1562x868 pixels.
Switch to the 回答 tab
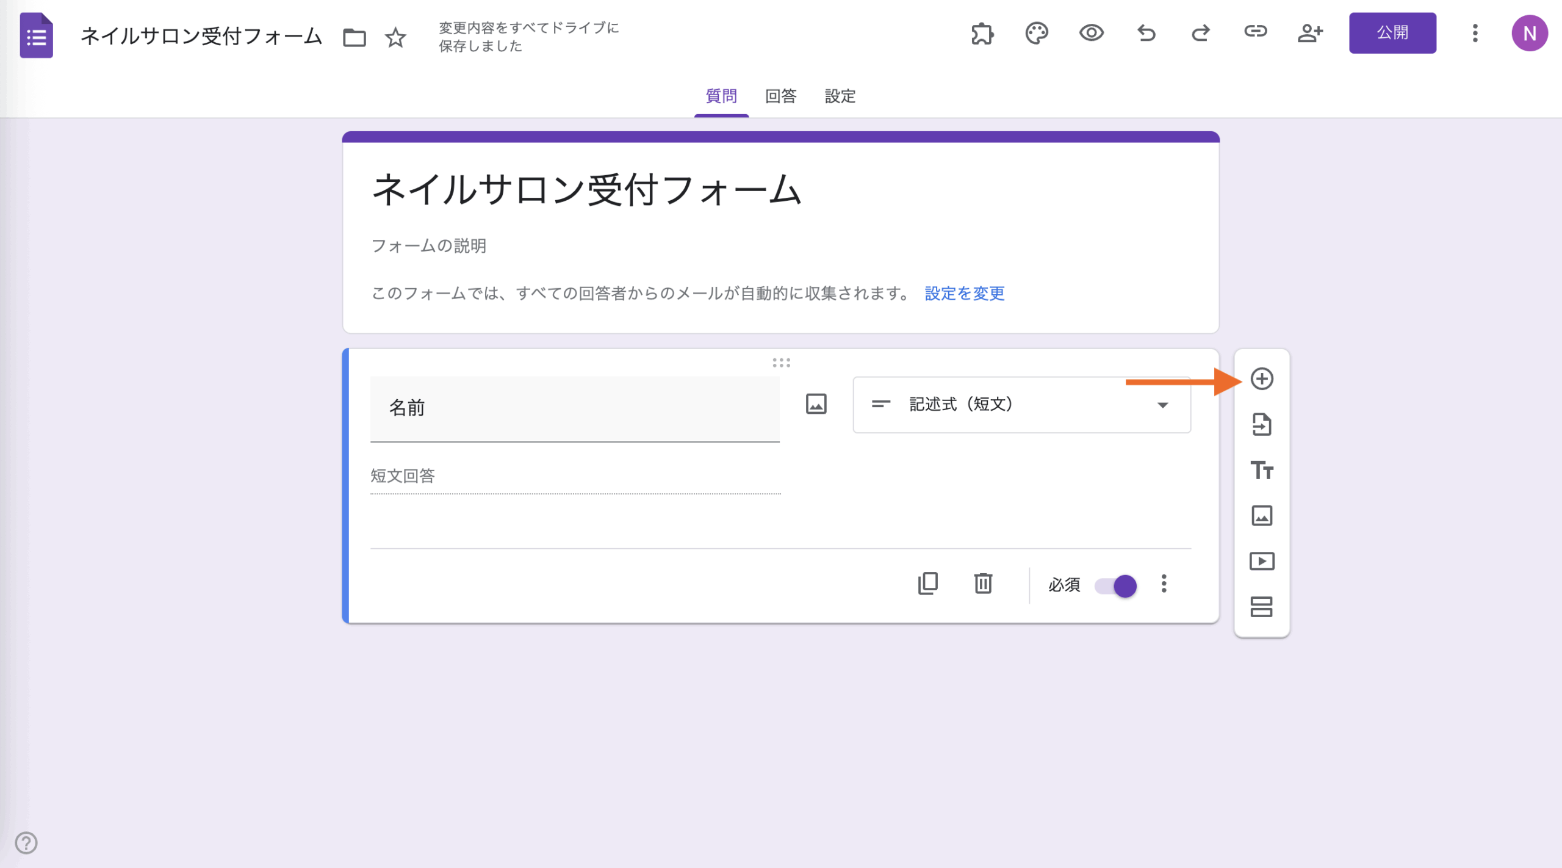pos(780,96)
